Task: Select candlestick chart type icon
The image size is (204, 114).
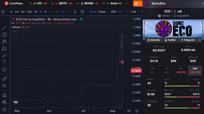Action: click(x=63, y=12)
